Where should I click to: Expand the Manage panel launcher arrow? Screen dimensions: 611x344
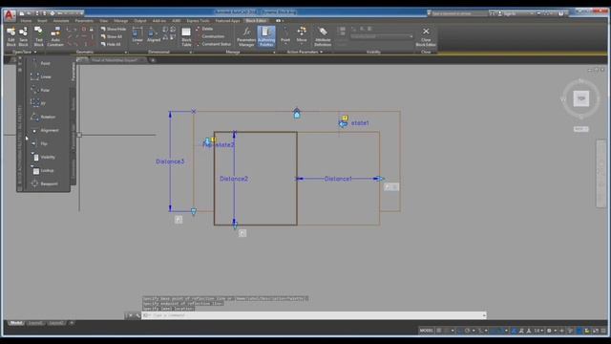274,53
